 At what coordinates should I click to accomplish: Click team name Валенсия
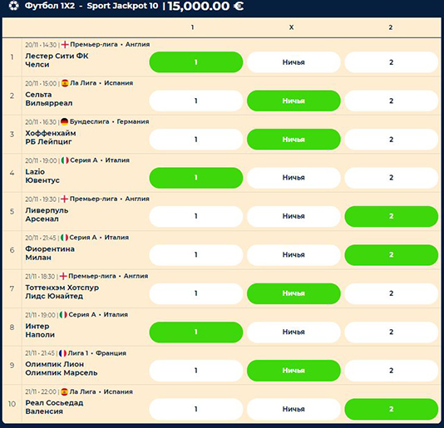pyautogui.click(x=44, y=411)
